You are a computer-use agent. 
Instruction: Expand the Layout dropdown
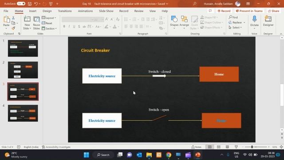point(49,18)
